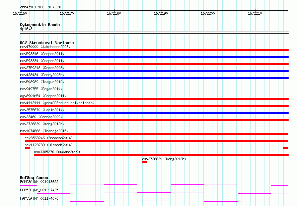
Task: Click ruler position 1672170
Action: click(67, 13)
